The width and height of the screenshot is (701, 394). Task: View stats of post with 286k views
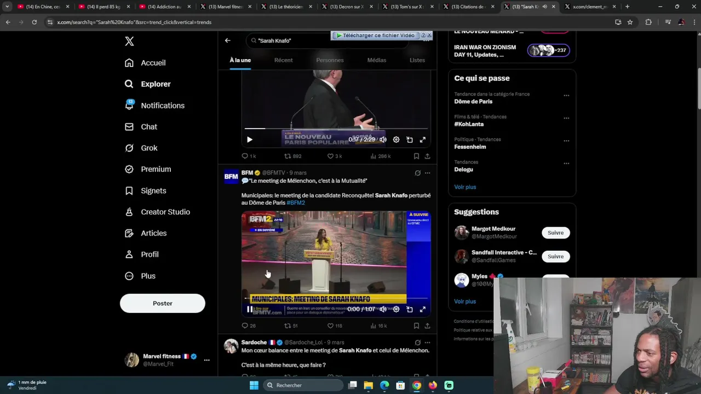380,156
